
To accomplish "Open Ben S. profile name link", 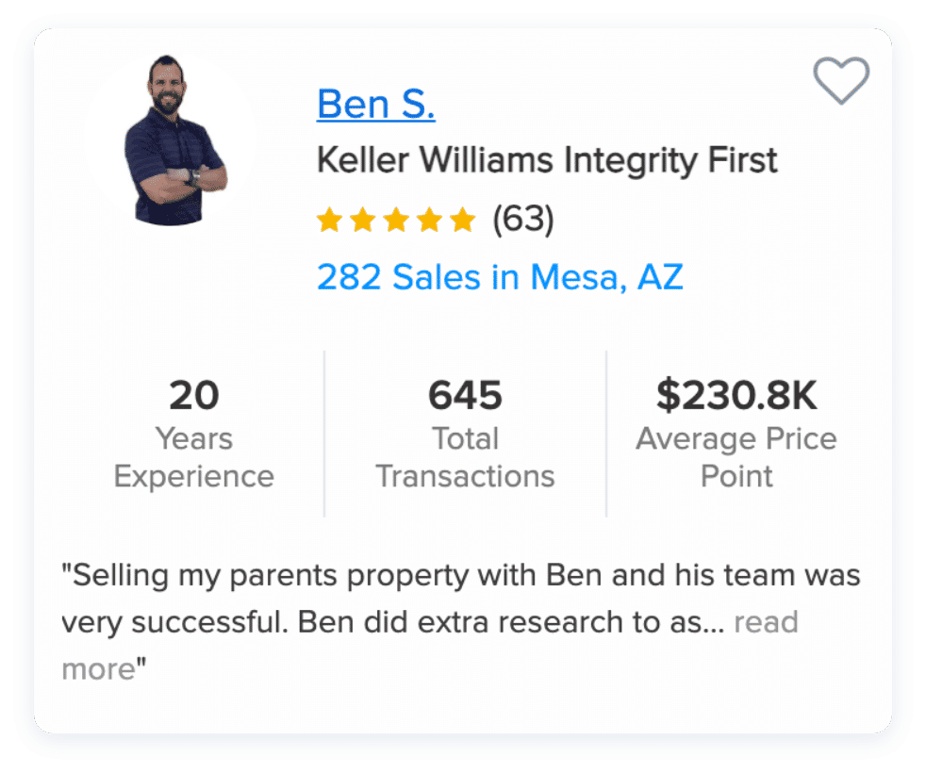I will [x=376, y=104].
